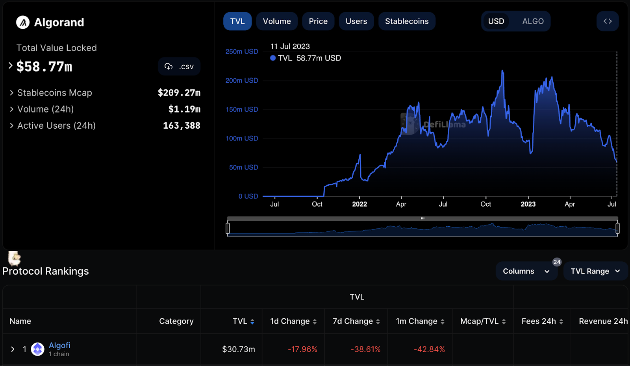This screenshot has height=366, width=630.
Task: Sort by 1d Change column
Action: click(293, 322)
